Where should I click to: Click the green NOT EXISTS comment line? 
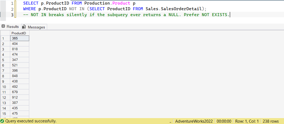tap(126, 15)
